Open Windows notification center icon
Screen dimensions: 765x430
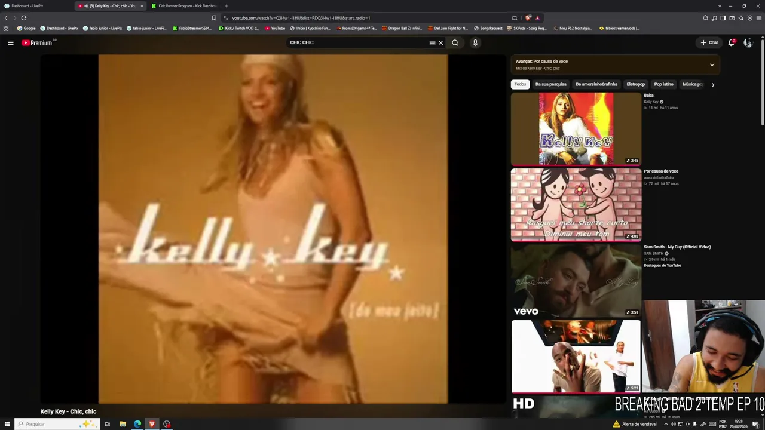point(755,424)
